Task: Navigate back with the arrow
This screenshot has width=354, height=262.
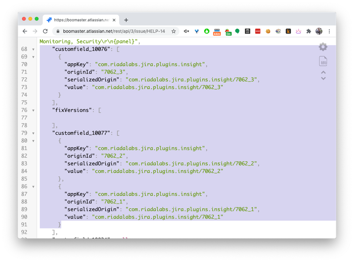Action: click(x=24, y=31)
